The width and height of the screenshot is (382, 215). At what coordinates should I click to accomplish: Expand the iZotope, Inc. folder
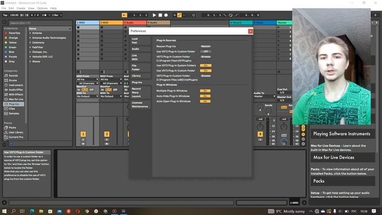click(x=30, y=52)
